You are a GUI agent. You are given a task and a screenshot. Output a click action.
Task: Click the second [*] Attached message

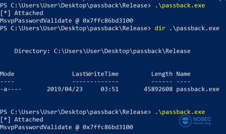pyautogui.click(x=22, y=120)
